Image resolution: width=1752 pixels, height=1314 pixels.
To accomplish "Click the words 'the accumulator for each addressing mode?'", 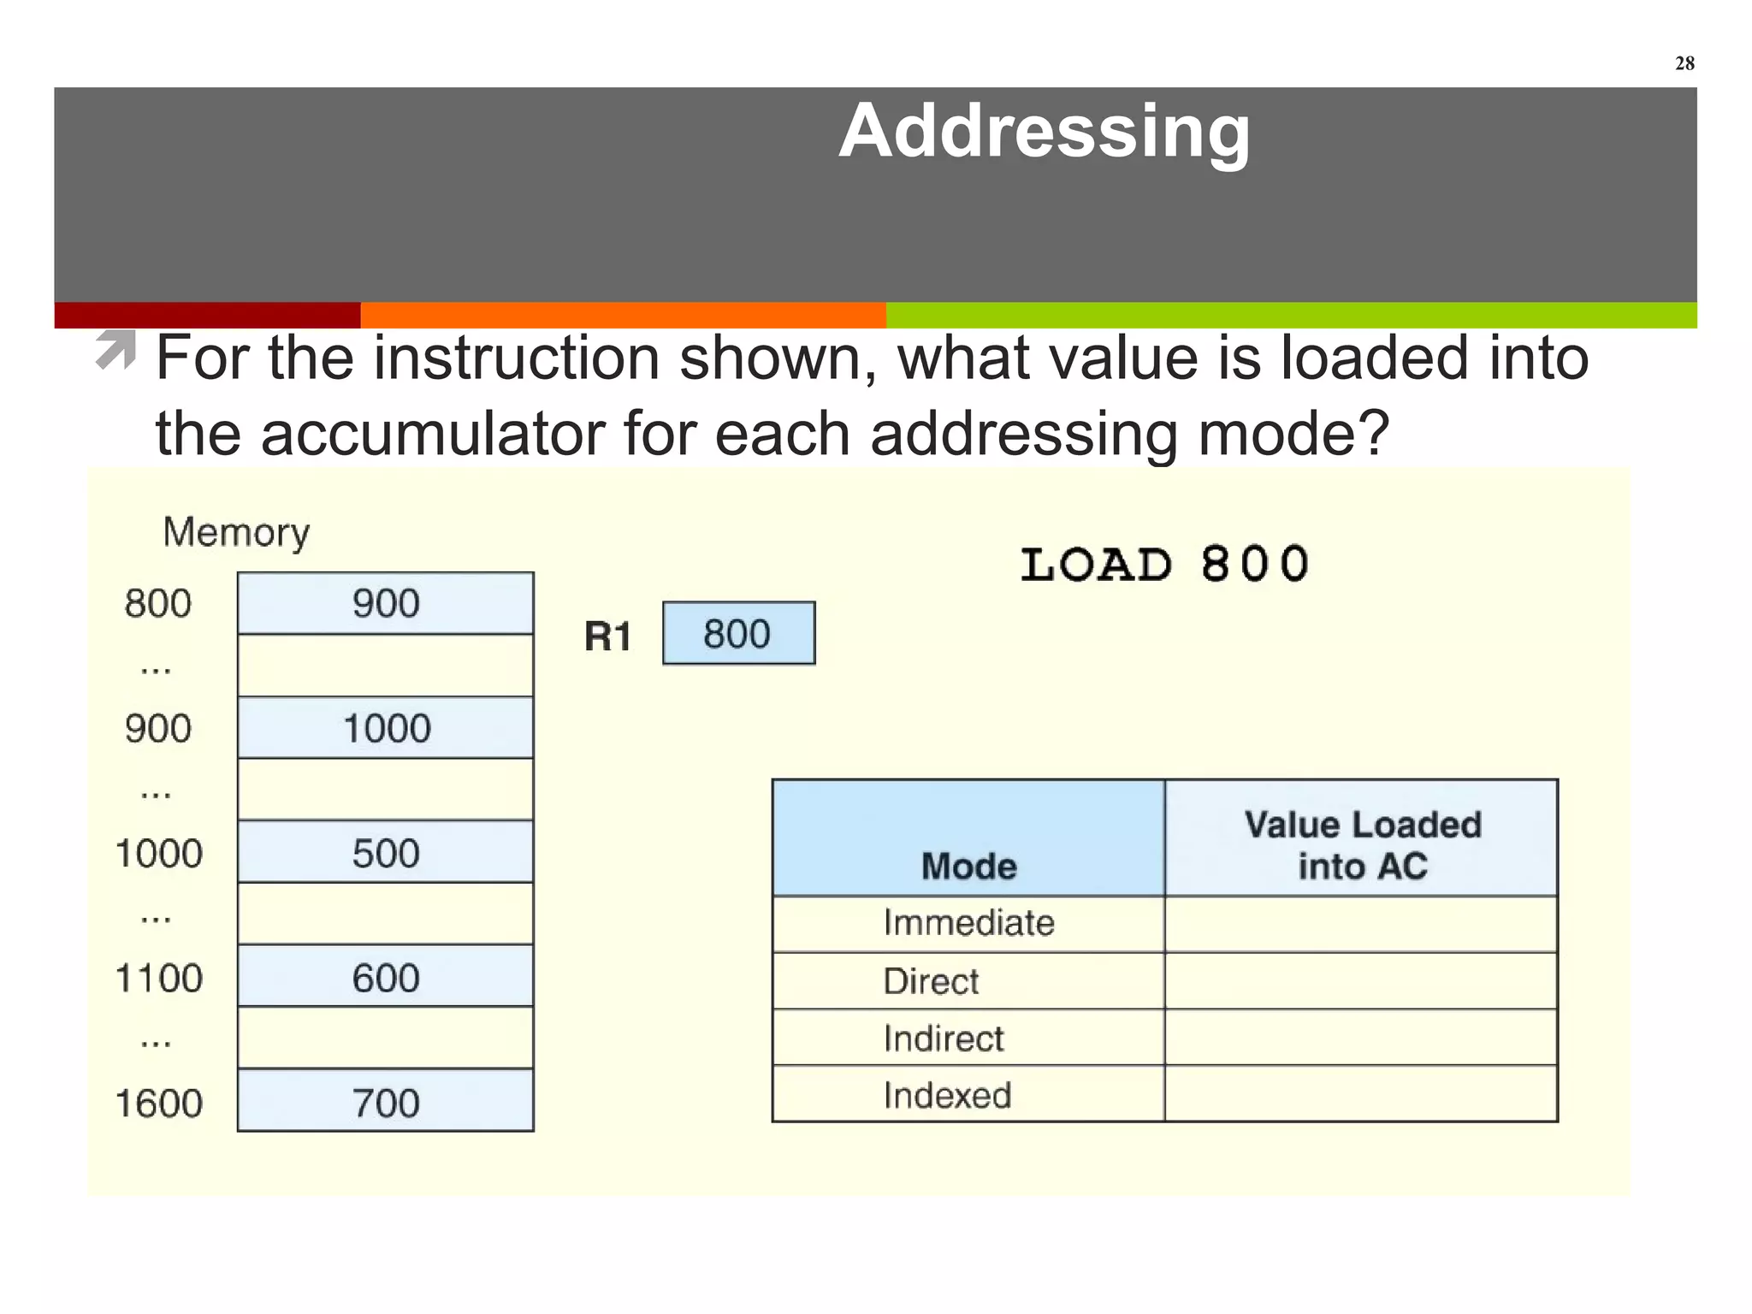I will (x=772, y=433).
